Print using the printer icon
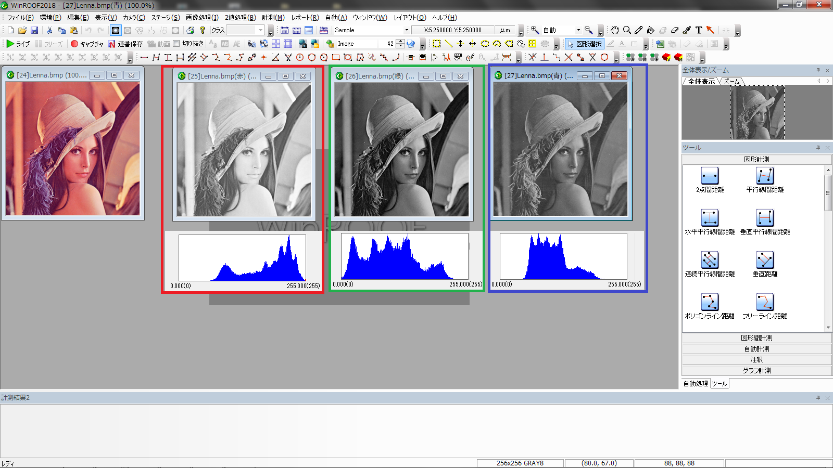The height and width of the screenshot is (468, 833). (191, 30)
